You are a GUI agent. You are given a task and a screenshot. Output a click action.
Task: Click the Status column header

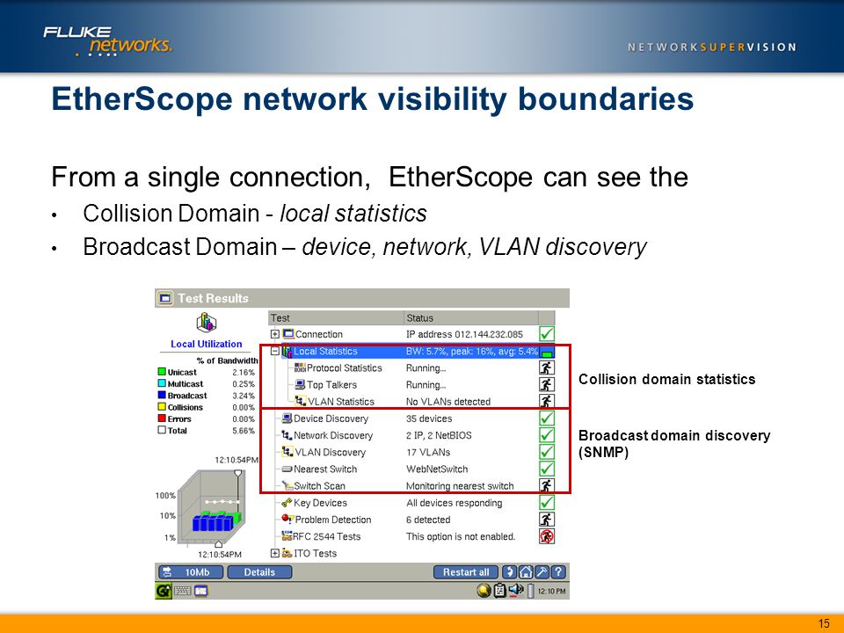[471, 317]
